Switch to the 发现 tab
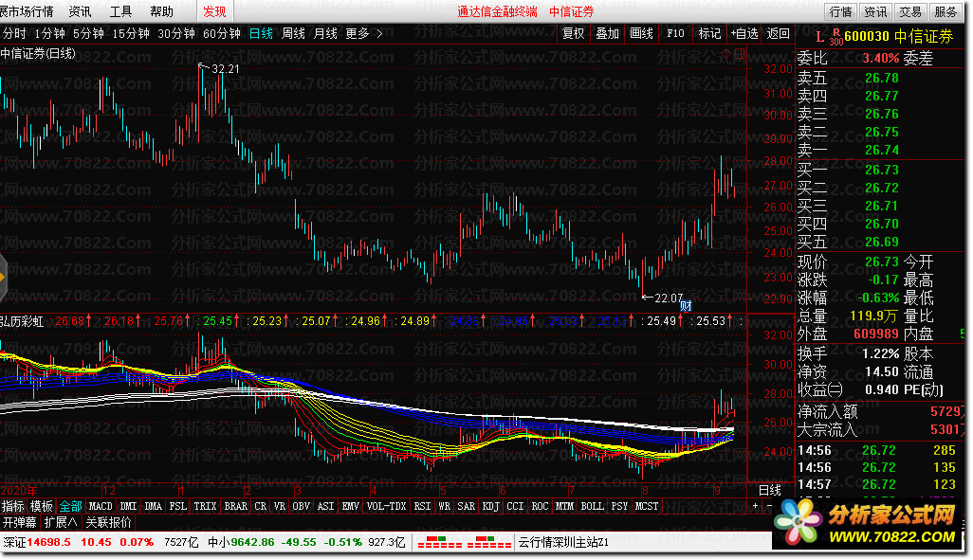The image size is (973, 560). [214, 11]
